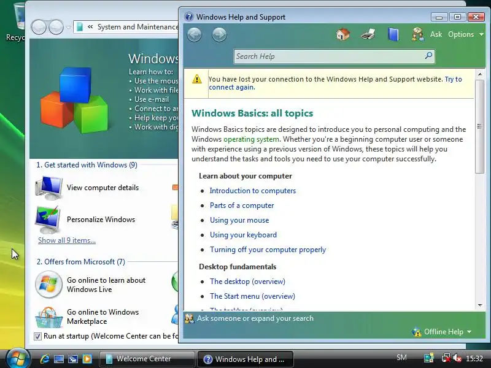Launch Internet Explorer from Quick Launch
This screenshot has height=368, width=491.
44,359
